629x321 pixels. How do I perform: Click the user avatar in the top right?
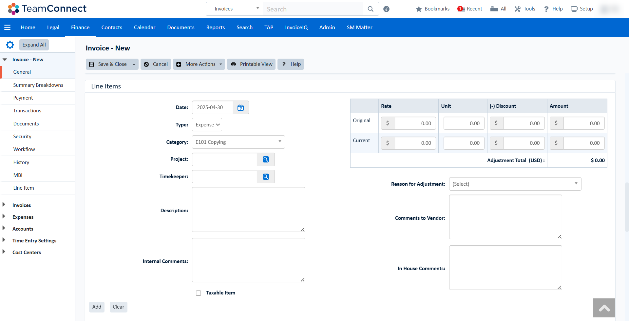point(609,9)
